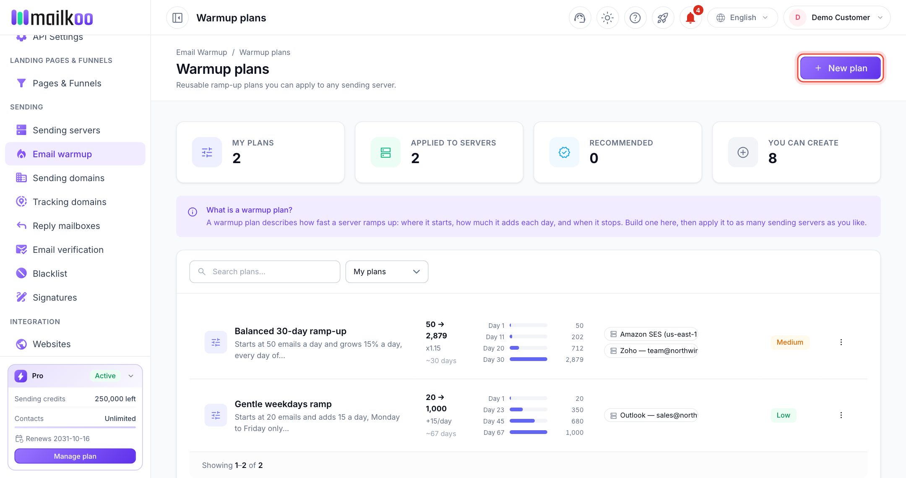This screenshot has width=906, height=478.
Task: Click the Websites globe icon
Action: pyautogui.click(x=21, y=344)
